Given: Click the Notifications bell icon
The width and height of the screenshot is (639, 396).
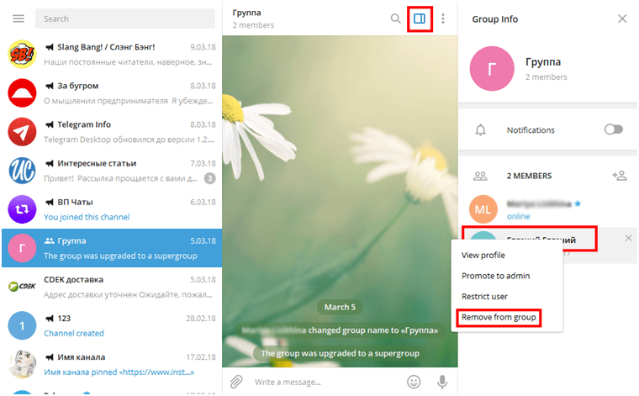Looking at the screenshot, I should [x=480, y=130].
